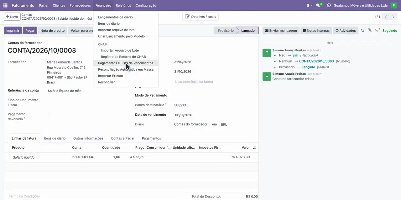Open the apps grid menu icon
This screenshot has height=200, width=401.
(5, 5)
